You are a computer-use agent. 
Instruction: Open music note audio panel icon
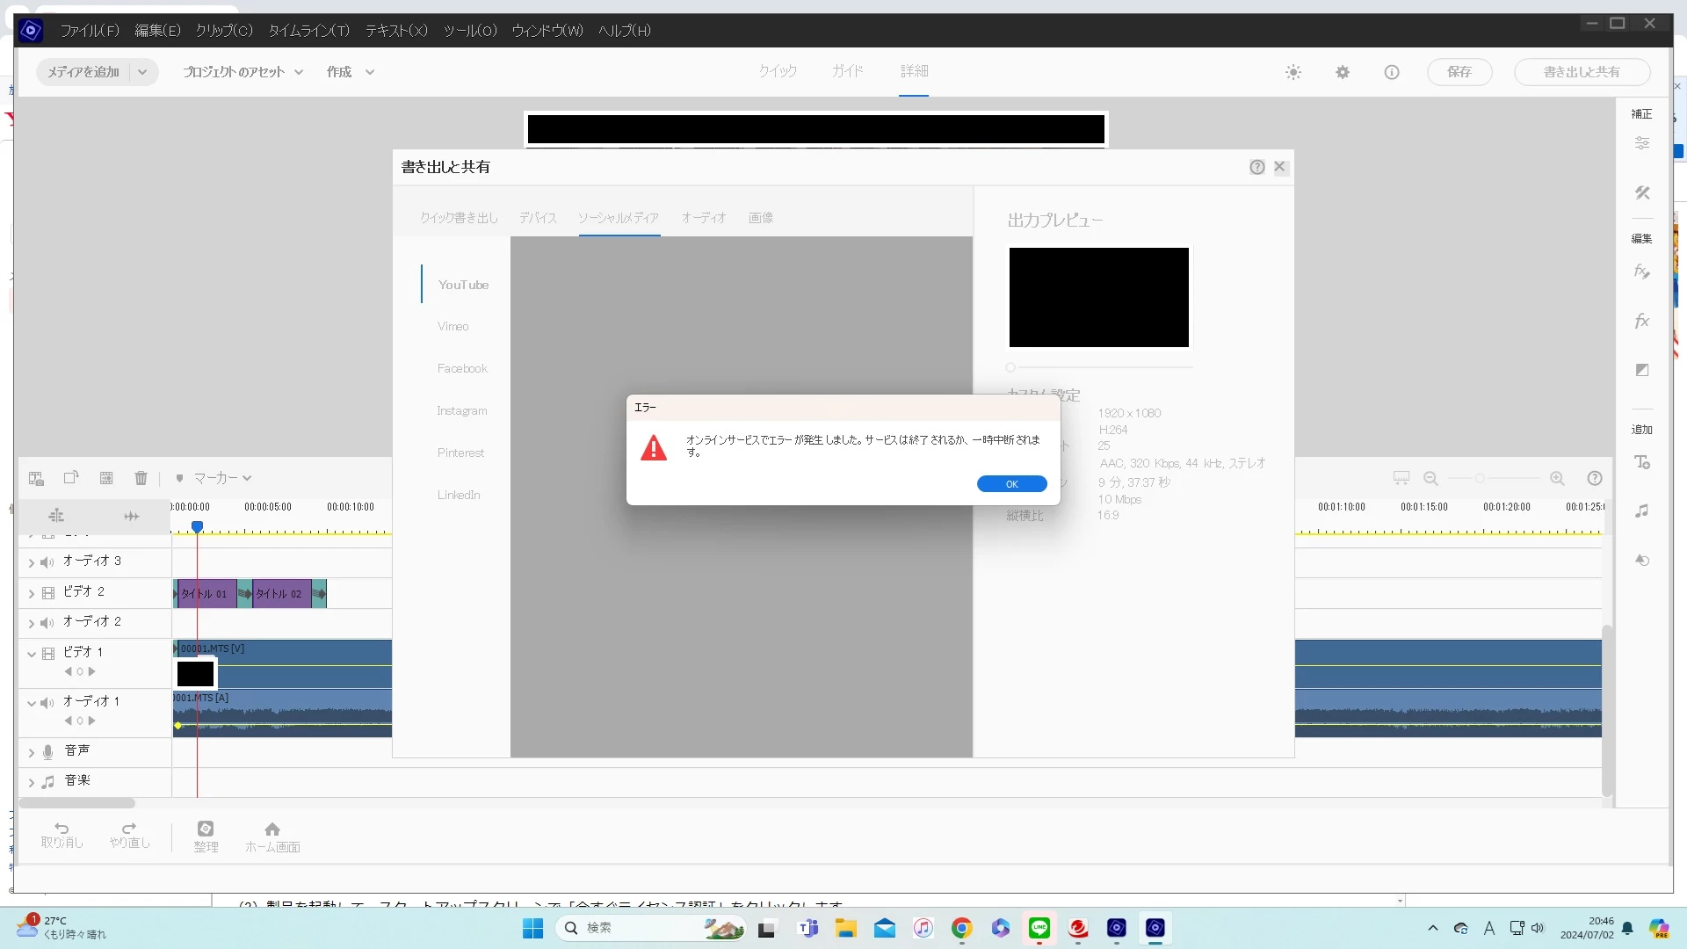1641,511
